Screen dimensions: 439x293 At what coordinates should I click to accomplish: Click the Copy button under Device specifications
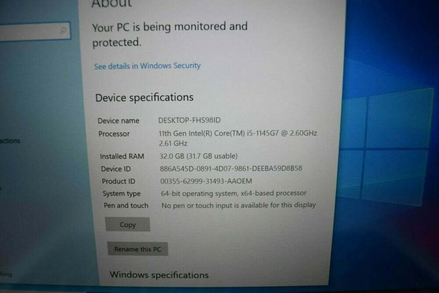(x=127, y=224)
